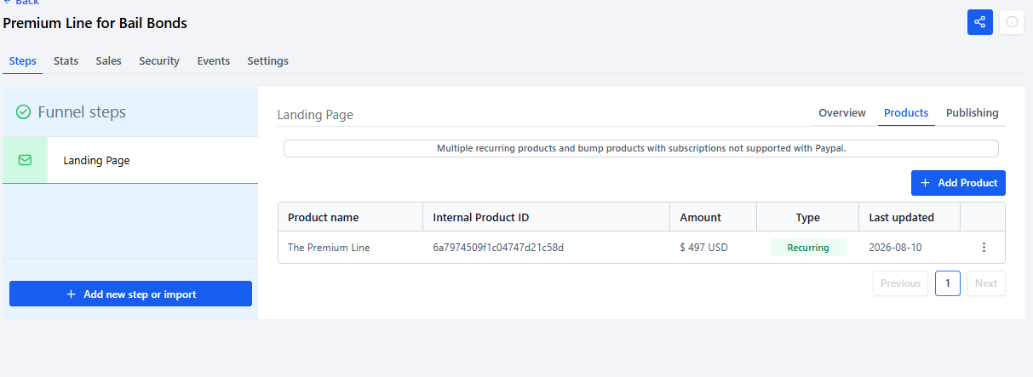1033x377 pixels.
Task: Select the Landing Page funnel step
Action: click(130, 160)
